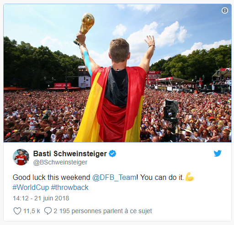Click the Basti Schweinsteiger display name

pyautogui.click(x=70, y=153)
